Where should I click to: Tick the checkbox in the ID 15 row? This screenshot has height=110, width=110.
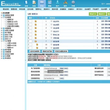[x=51, y=44]
